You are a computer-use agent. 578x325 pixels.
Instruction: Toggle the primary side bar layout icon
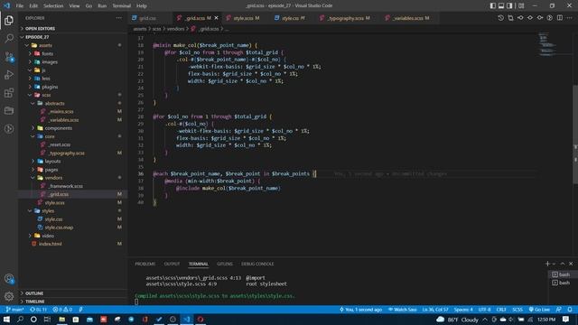point(493,5)
